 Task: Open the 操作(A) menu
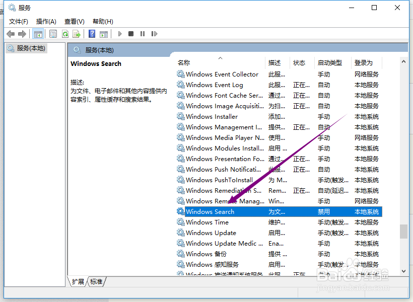[46, 22]
